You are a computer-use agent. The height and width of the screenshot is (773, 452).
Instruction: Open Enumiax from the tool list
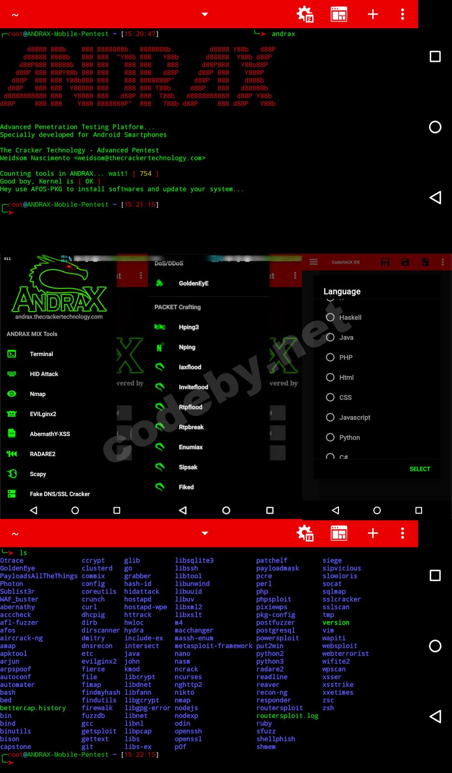pos(190,447)
